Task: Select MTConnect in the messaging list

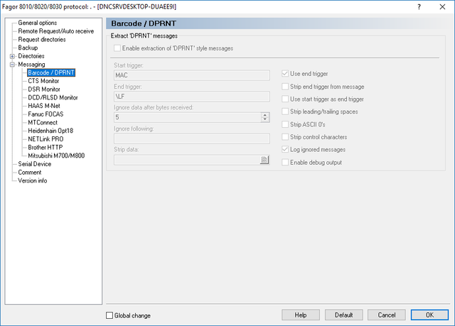Action: tap(43, 123)
